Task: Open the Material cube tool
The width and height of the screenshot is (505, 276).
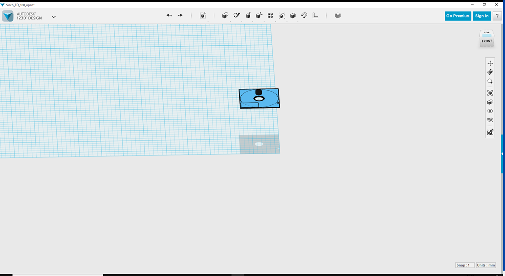Action: (338, 16)
